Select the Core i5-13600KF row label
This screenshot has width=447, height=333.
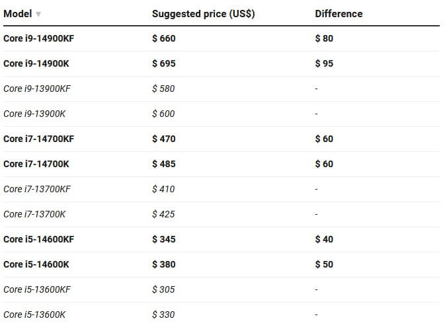(x=37, y=289)
